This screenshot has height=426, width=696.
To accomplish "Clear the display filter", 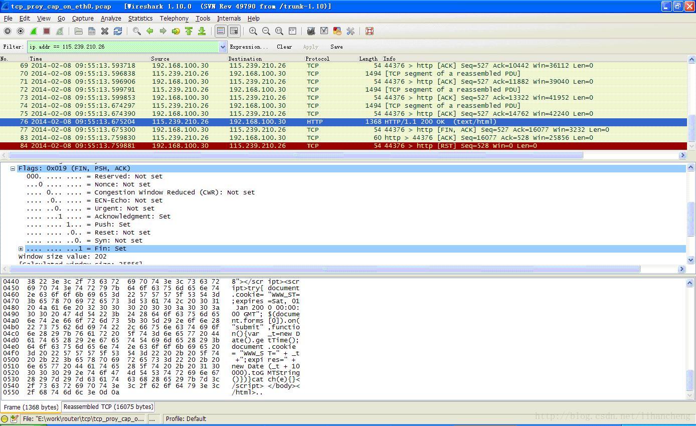I will tap(284, 47).
